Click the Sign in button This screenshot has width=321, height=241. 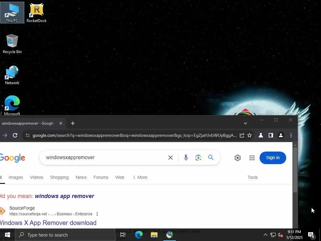273,158
